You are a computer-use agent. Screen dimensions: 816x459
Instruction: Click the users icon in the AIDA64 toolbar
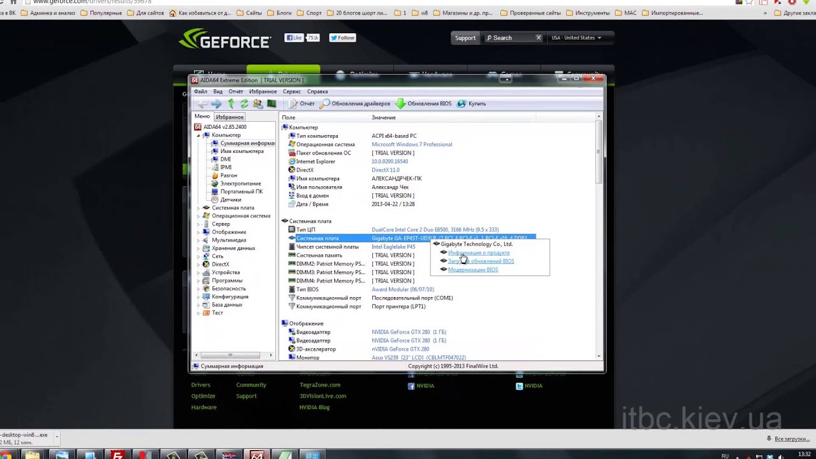pyautogui.click(x=258, y=103)
